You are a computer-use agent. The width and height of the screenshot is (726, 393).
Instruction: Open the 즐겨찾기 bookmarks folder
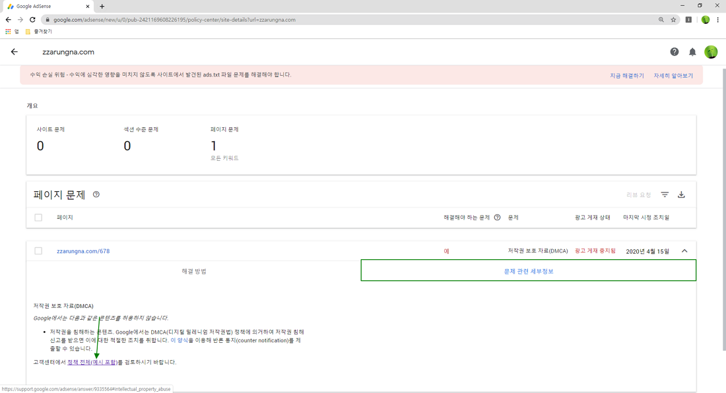[38, 32]
